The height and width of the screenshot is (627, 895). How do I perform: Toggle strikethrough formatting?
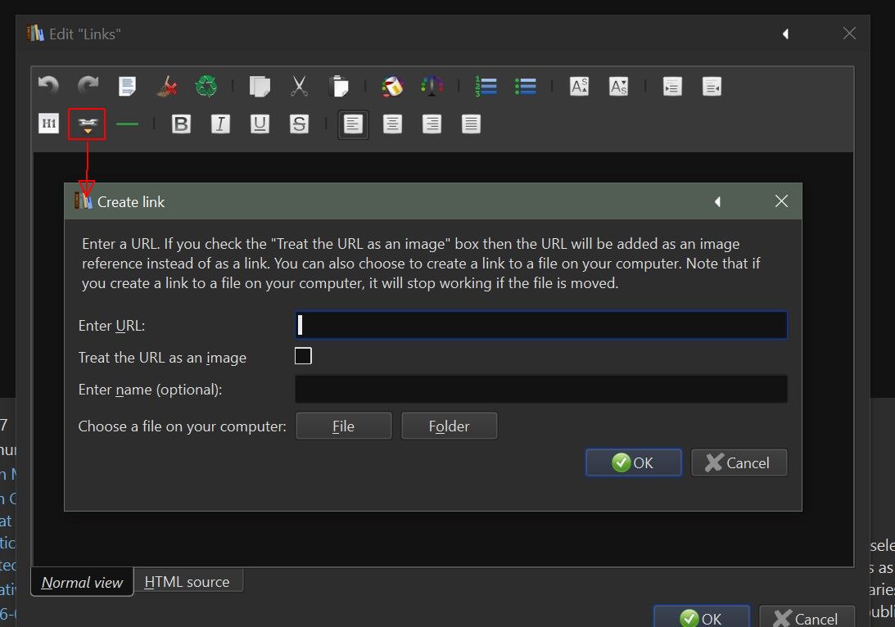(299, 124)
